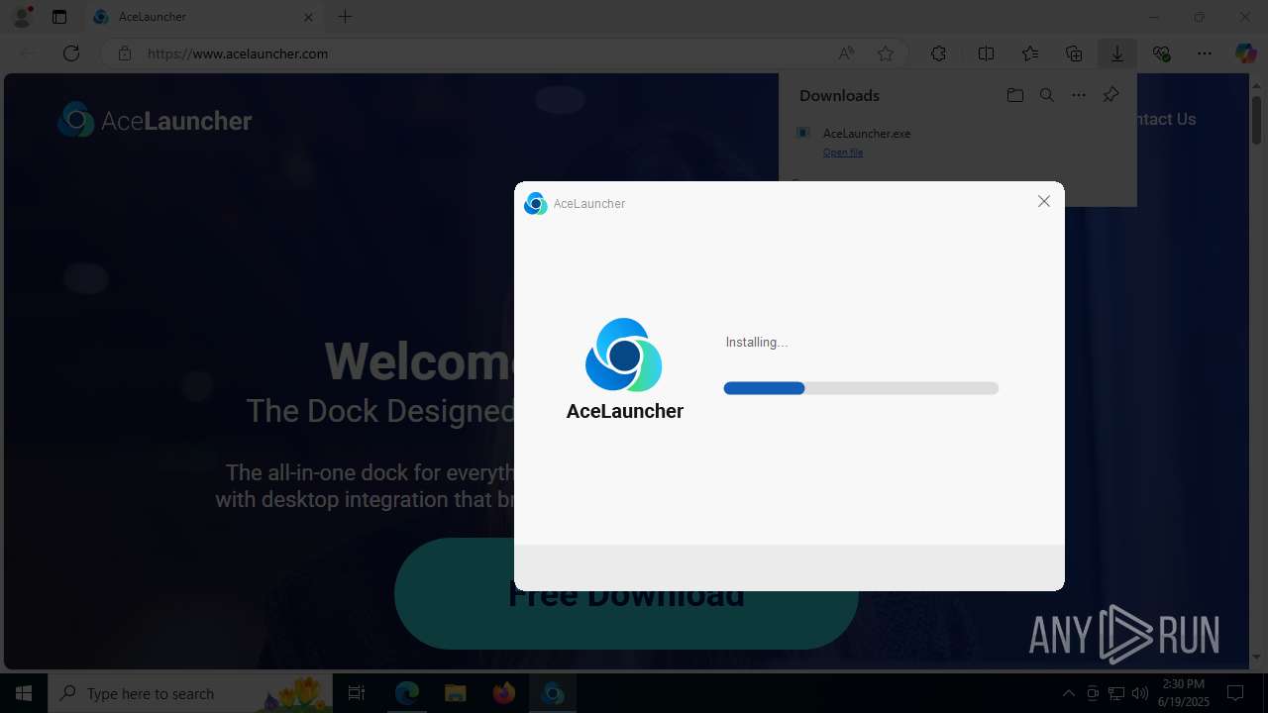Open the notification center icon
1268x713 pixels.
[1235, 693]
